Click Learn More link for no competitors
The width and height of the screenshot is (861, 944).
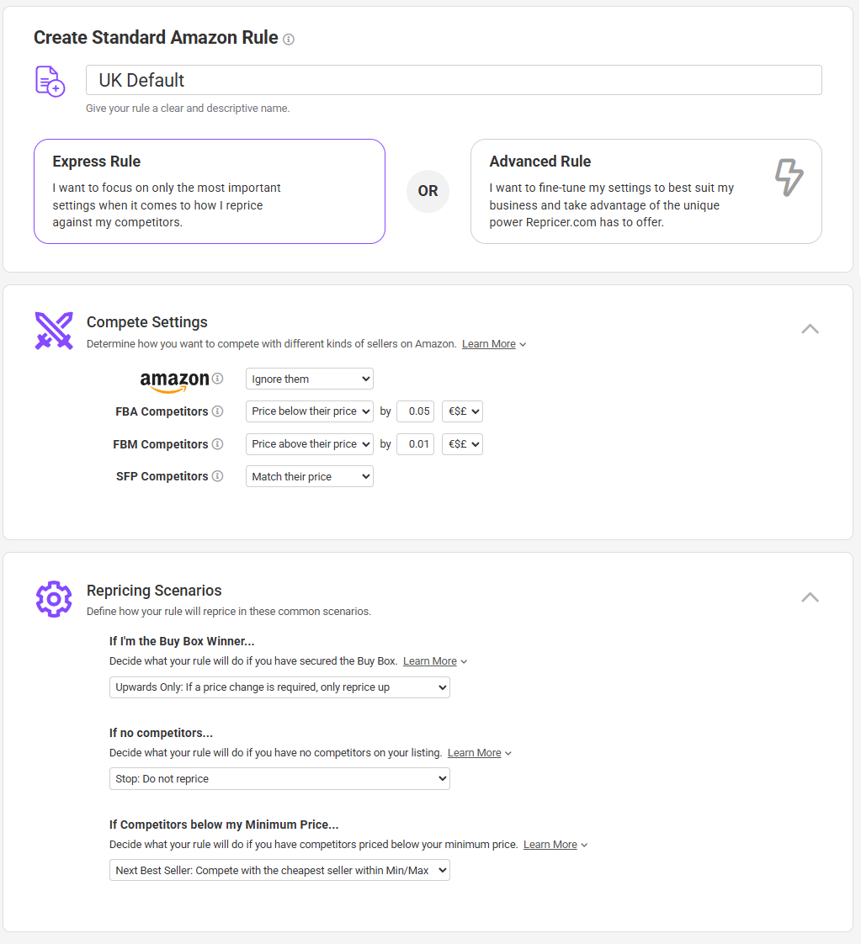tap(475, 753)
